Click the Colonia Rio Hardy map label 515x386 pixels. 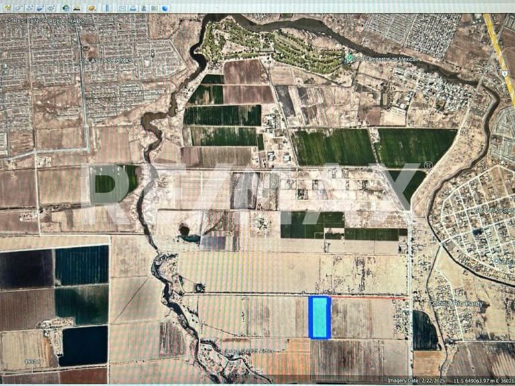coord(455,304)
